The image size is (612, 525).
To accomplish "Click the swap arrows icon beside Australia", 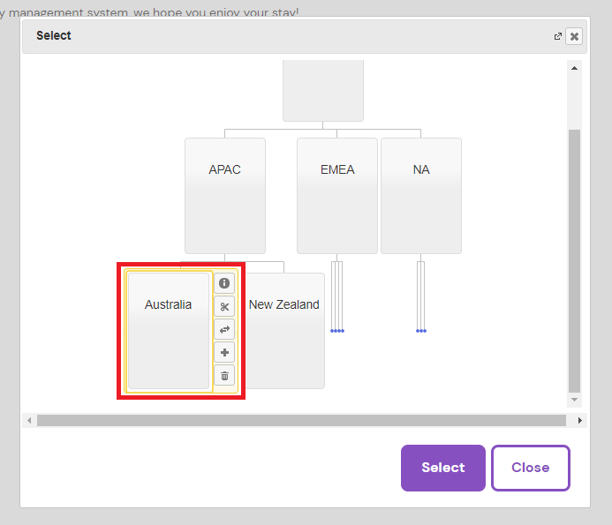I will pyautogui.click(x=224, y=330).
